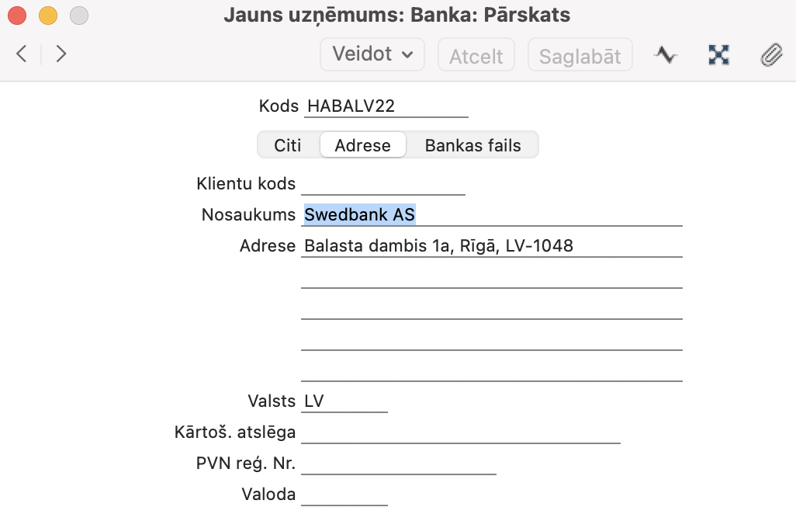Screen dimensions: 796x528
Task: Switch to the Bankas fails tab
Action: [472, 145]
